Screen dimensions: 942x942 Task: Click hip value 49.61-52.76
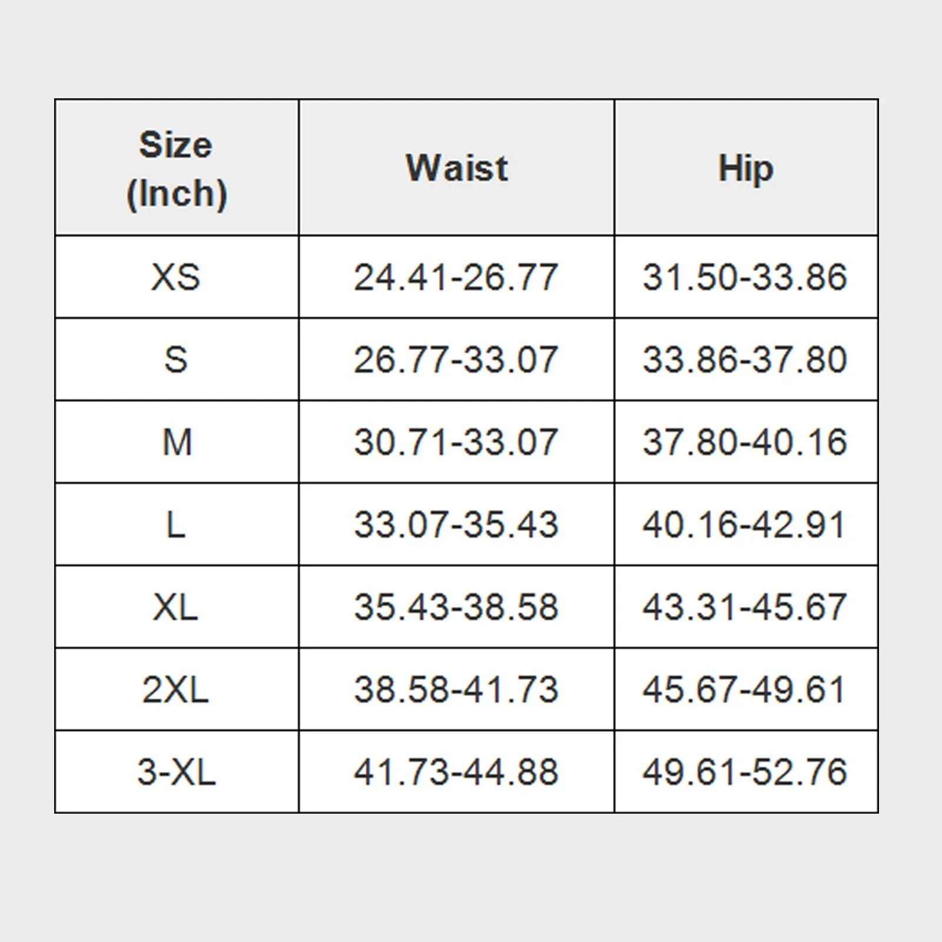point(746,771)
